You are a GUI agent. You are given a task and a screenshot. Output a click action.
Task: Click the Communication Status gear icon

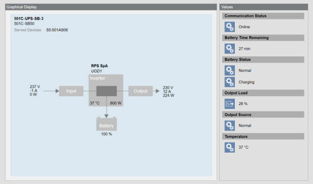(x=230, y=27)
